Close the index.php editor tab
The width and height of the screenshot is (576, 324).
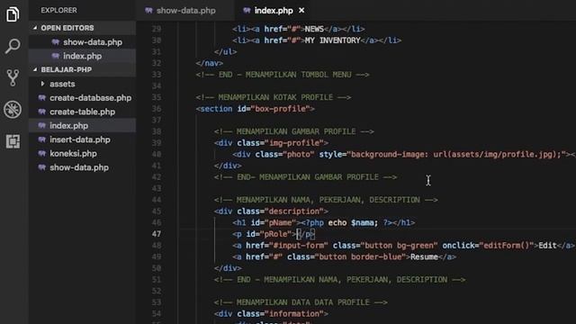pos(301,10)
